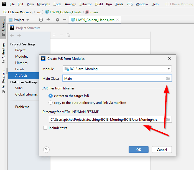Add a new artifact with plus icon
Image resolution: width=194 pixels, height=170 pixels.
(54, 35)
